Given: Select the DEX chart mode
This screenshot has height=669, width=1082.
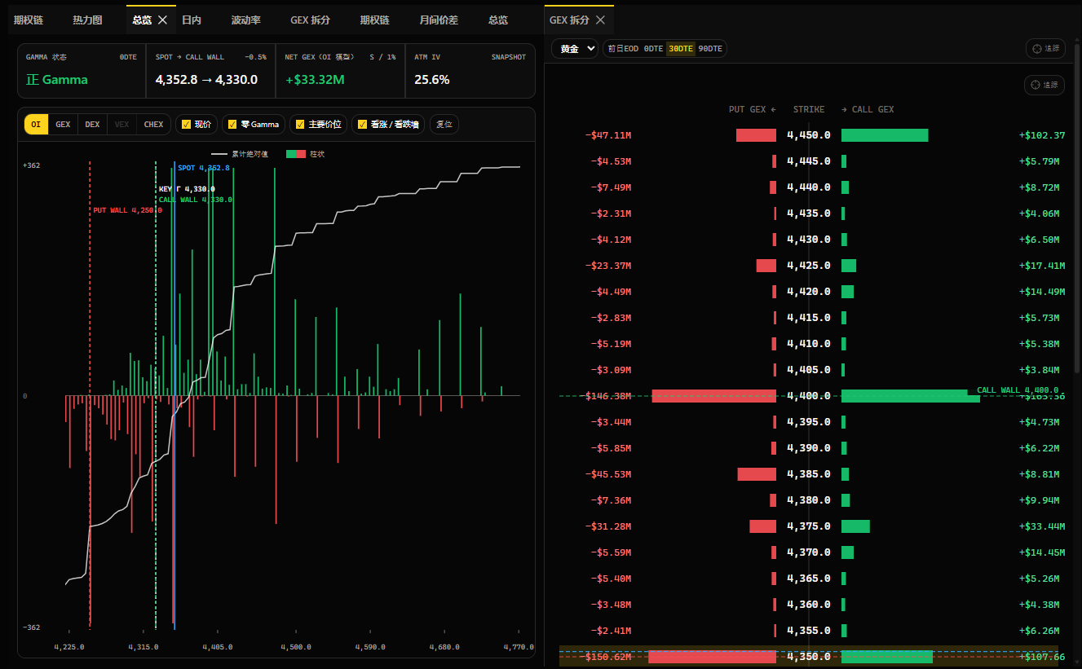Looking at the screenshot, I should coord(92,125).
